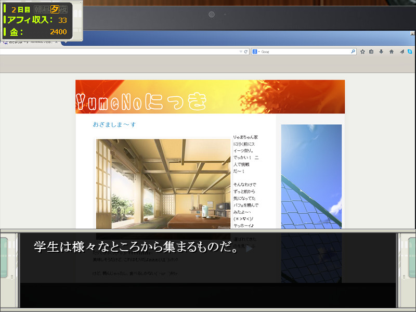Click the downloads arrow icon
This screenshot has width=416, height=312.
tap(381, 52)
